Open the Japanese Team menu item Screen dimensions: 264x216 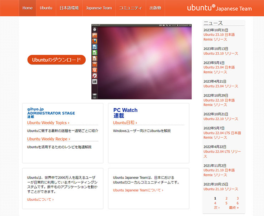[99, 8]
